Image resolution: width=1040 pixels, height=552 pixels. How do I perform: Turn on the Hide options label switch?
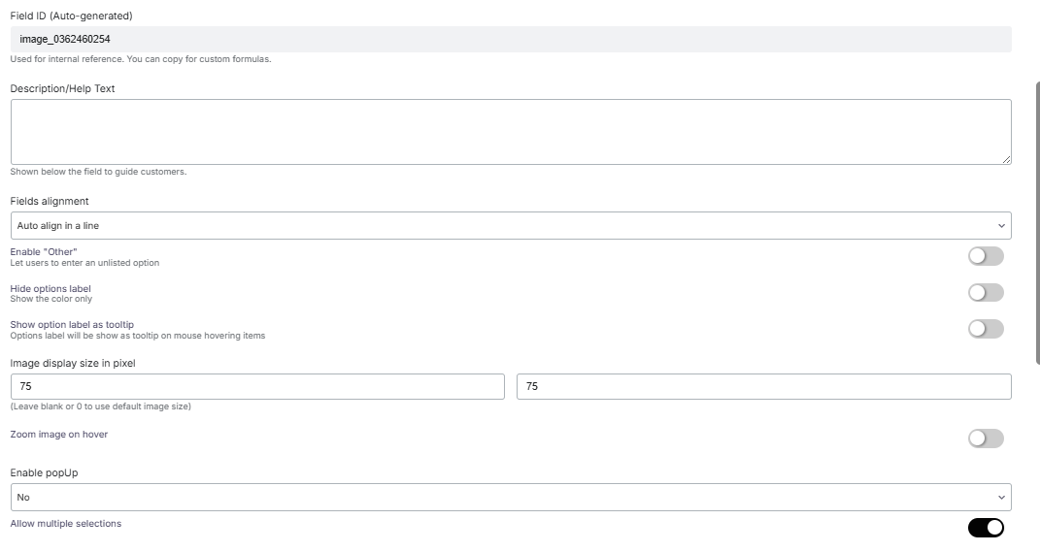[x=985, y=293]
